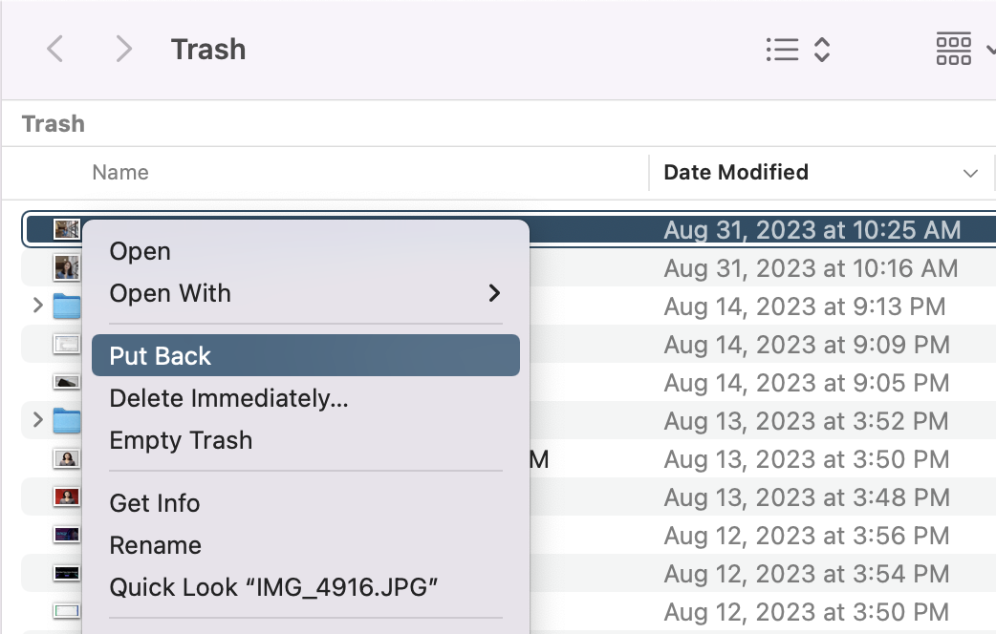Select Rename from the context menu

[155, 545]
